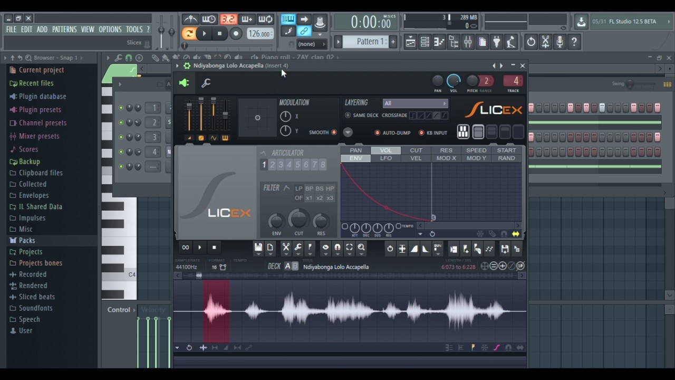Image resolution: width=675 pixels, height=380 pixels.
Task: Toggle the KB INPUT LED
Action: pyautogui.click(x=421, y=133)
